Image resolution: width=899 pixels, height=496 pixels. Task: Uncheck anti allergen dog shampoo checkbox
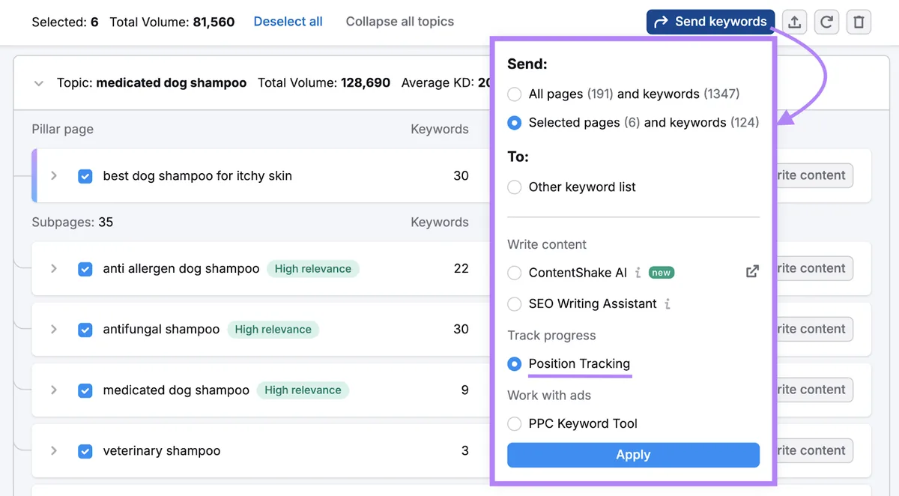pos(85,269)
